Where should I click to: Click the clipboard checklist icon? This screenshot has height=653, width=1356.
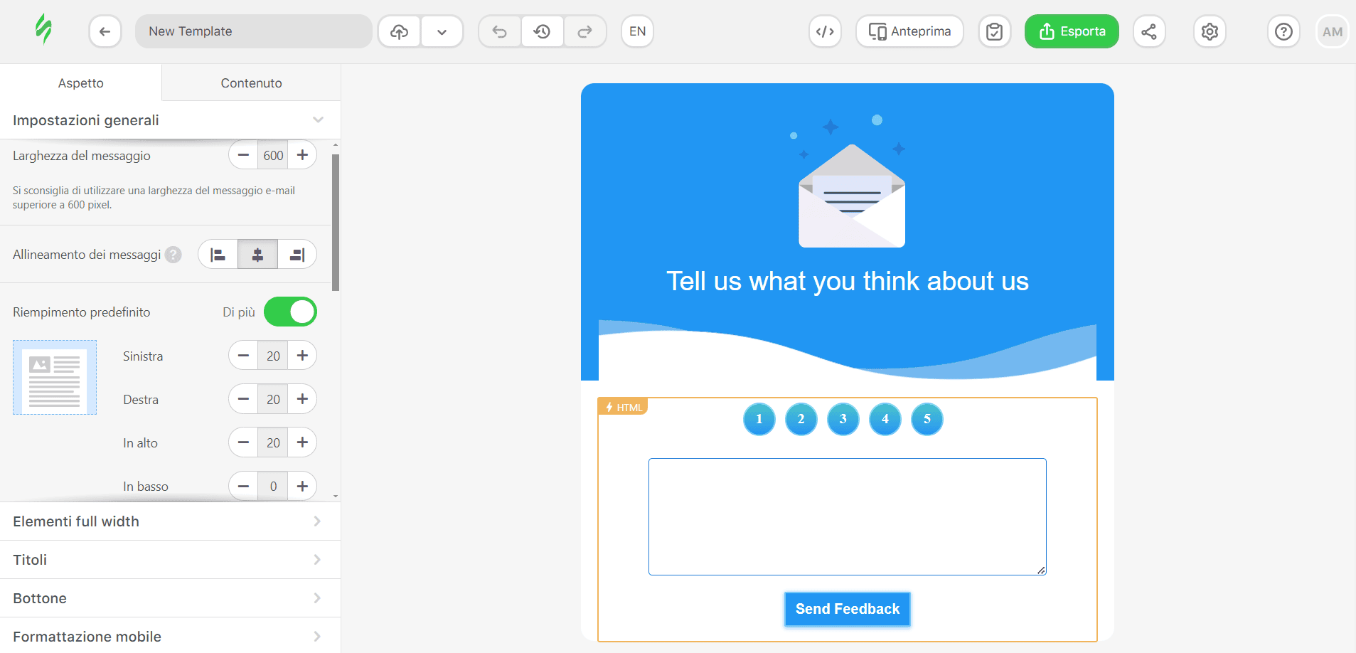click(x=994, y=31)
